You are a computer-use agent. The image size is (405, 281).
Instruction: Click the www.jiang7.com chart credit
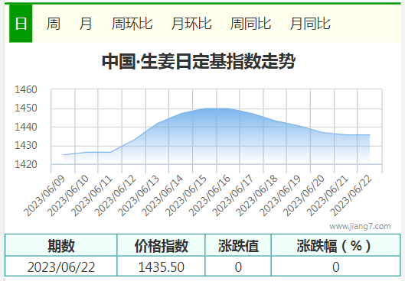tap(360, 226)
